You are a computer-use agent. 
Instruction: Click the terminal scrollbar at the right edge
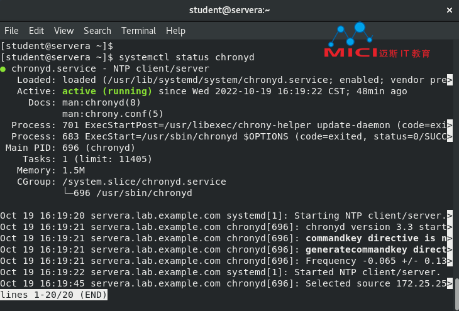pos(456,290)
